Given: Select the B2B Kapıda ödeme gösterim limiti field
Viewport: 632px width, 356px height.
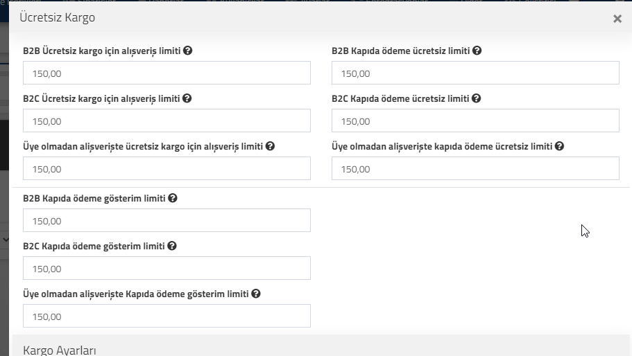Looking at the screenshot, I should (166, 220).
